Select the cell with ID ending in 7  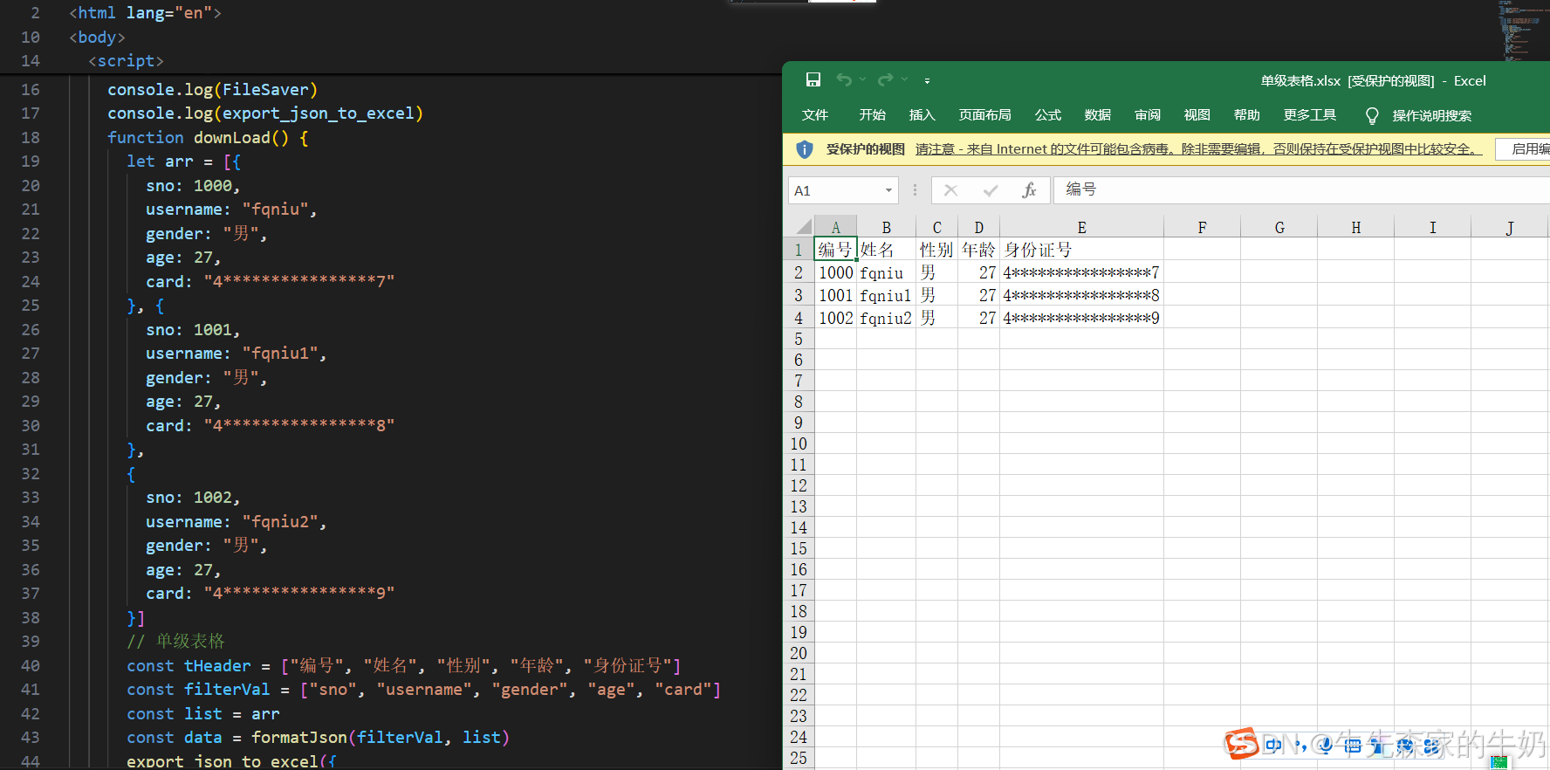(x=1081, y=272)
